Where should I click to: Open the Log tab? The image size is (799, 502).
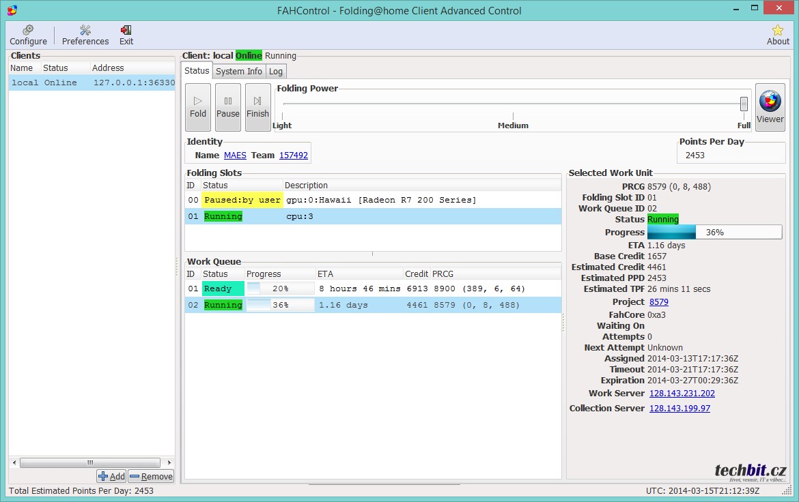tap(276, 72)
